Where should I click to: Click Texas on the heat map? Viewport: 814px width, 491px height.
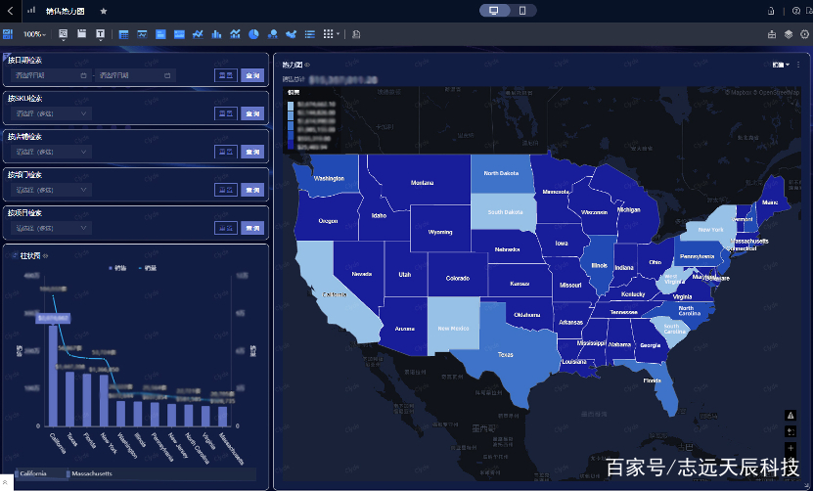505,354
